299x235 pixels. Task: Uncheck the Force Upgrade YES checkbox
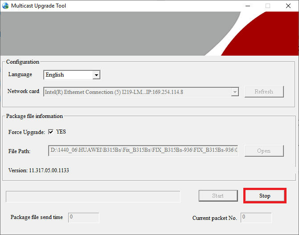[51, 132]
